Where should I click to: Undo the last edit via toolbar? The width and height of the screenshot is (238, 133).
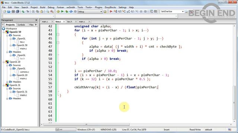tap(23, 11)
